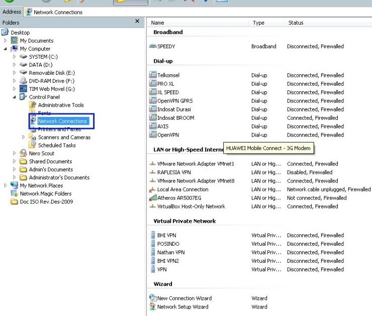The image size is (372, 316).
Task: Select the Local Area Connection icon
Action: [152, 190]
